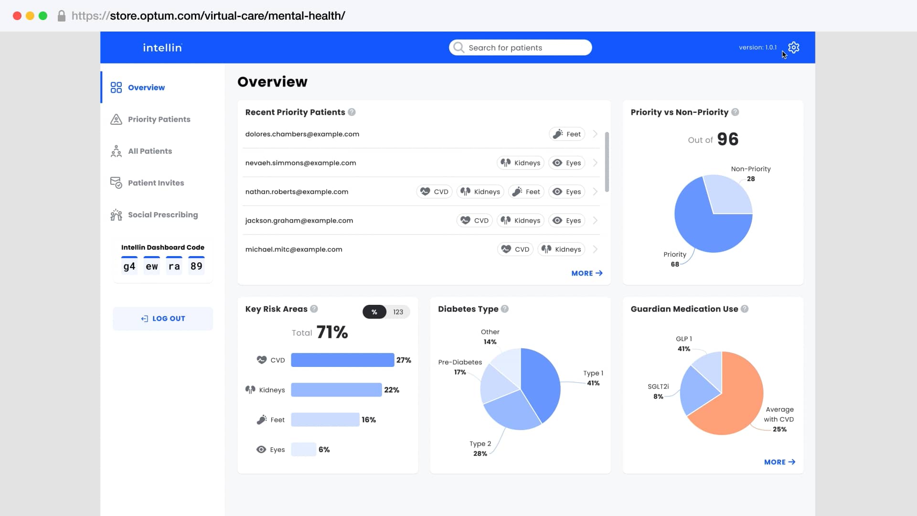Click the CVD heart icon on jackson.graham row
This screenshot has height=516, width=917.
point(466,220)
